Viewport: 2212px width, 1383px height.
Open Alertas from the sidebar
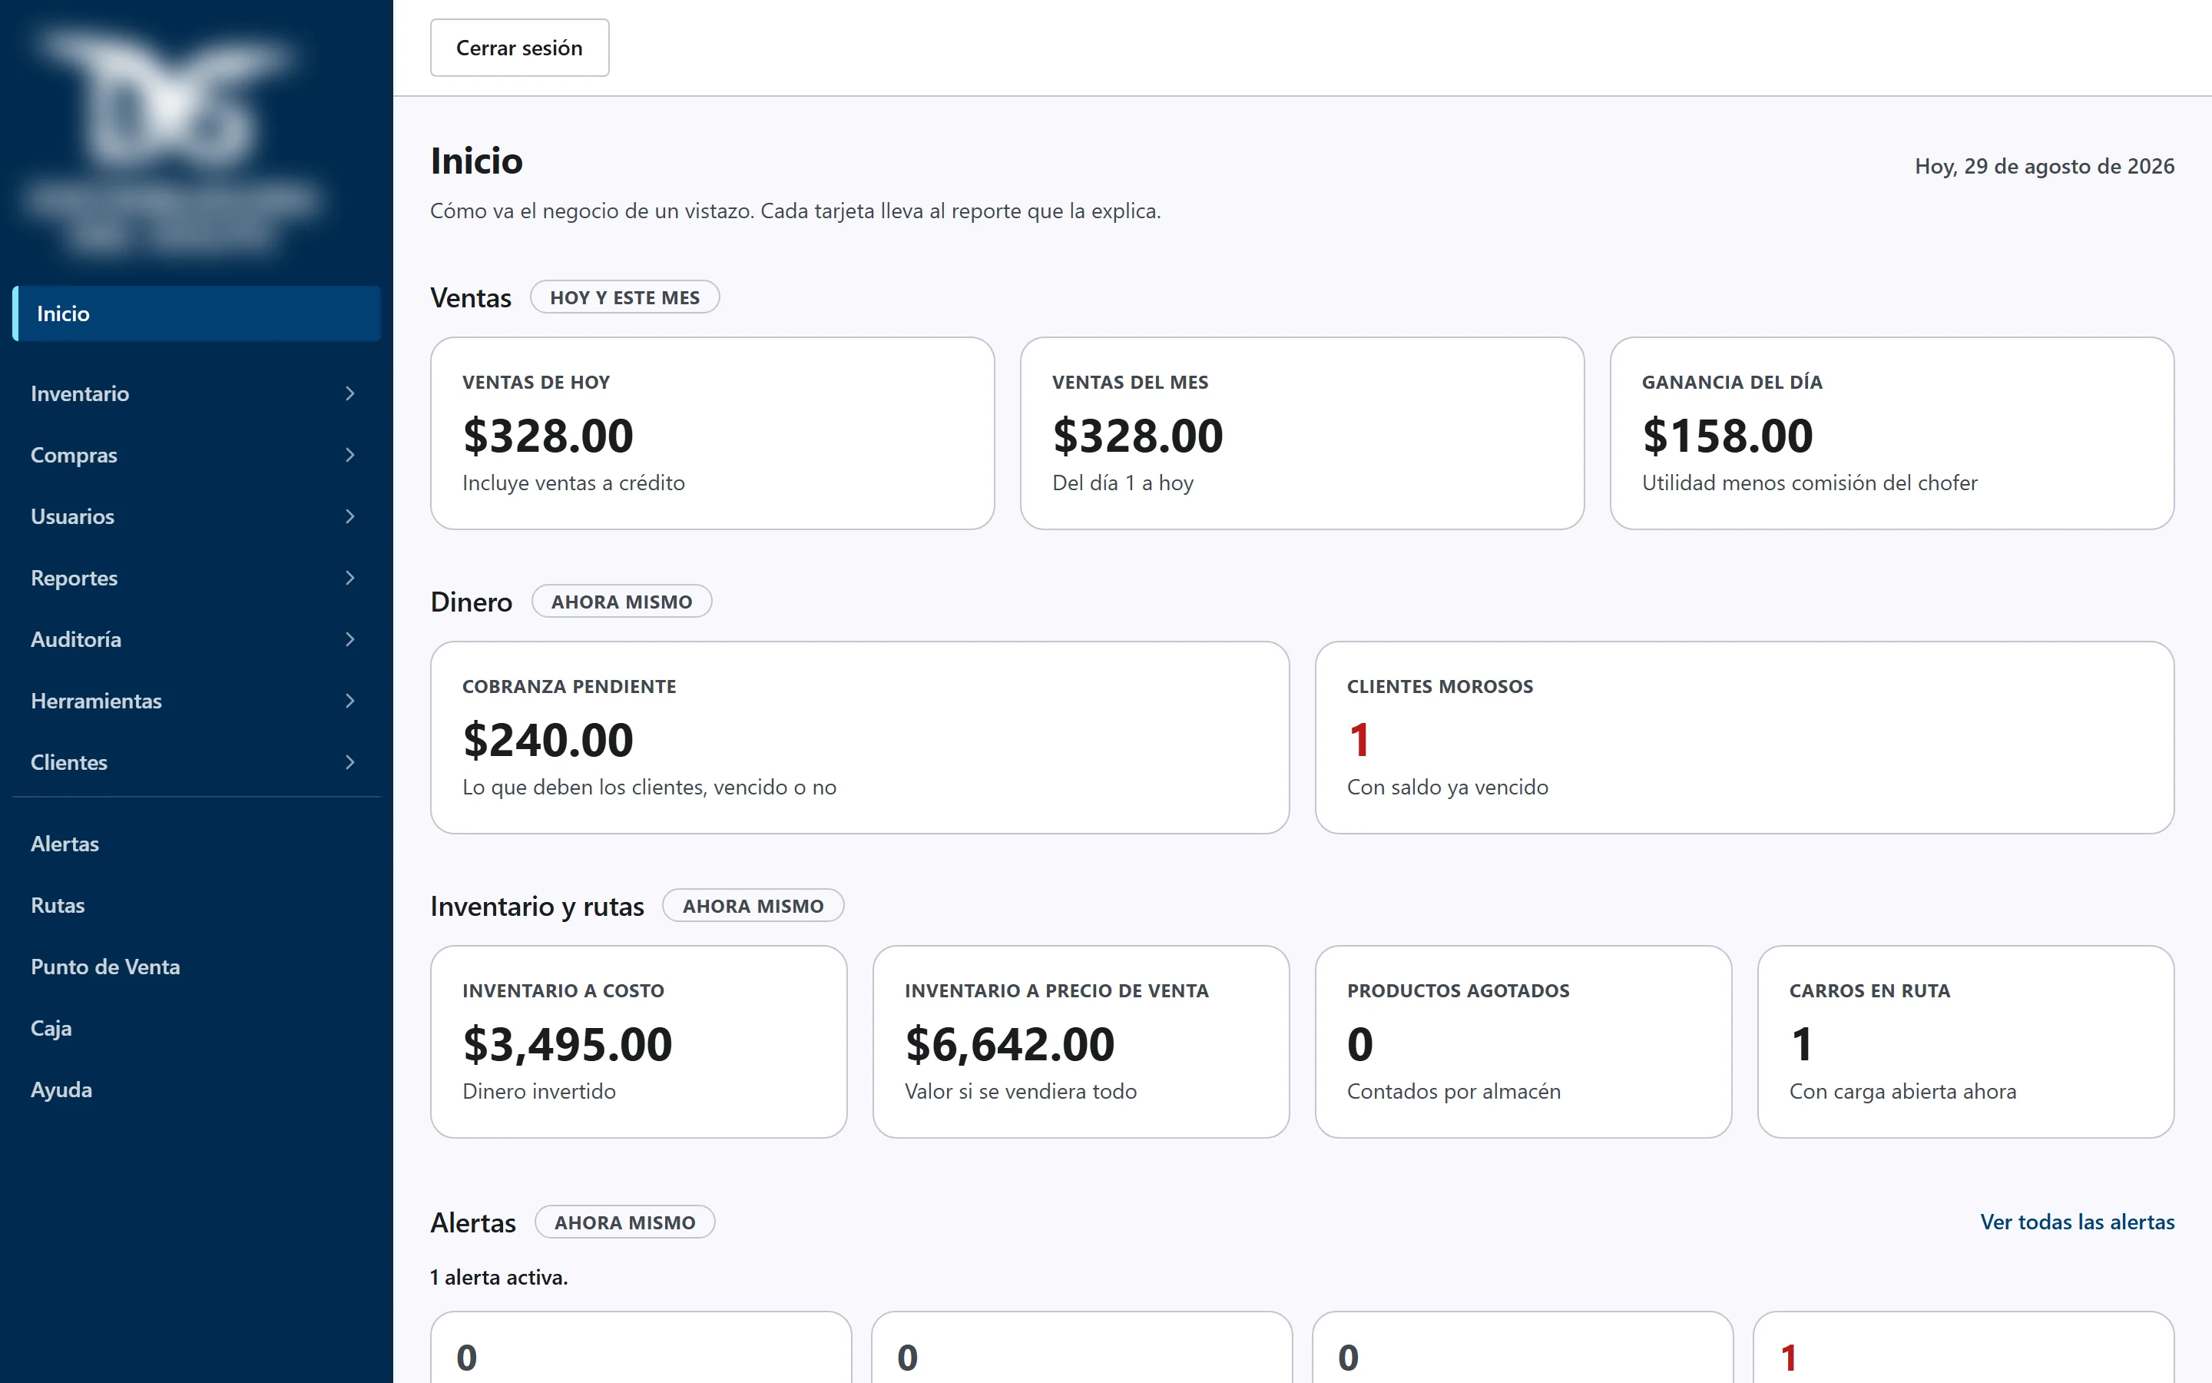pos(197,844)
